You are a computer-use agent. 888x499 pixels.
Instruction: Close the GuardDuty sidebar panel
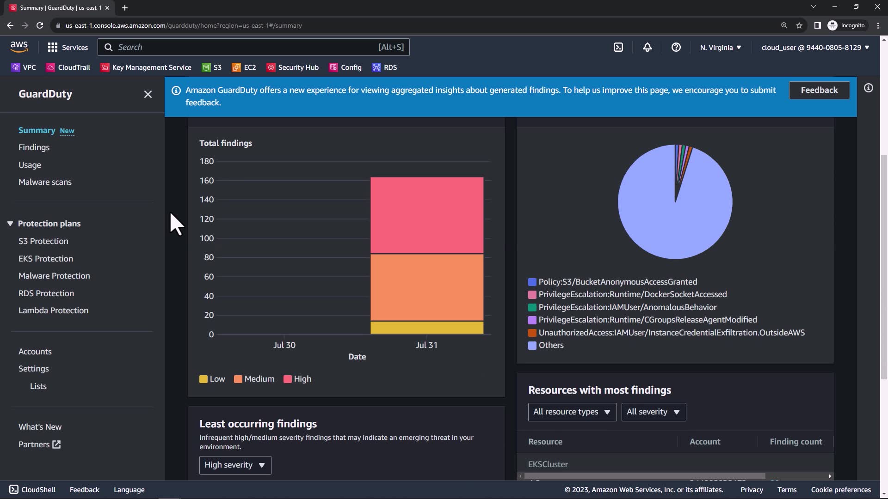[x=148, y=94]
